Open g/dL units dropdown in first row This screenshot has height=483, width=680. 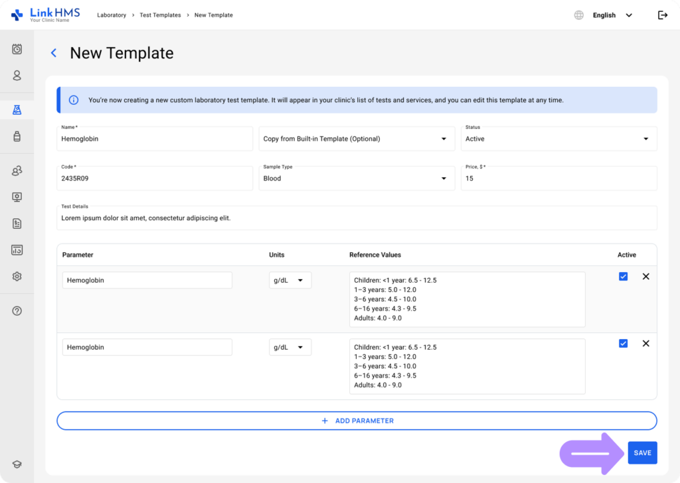(x=290, y=280)
